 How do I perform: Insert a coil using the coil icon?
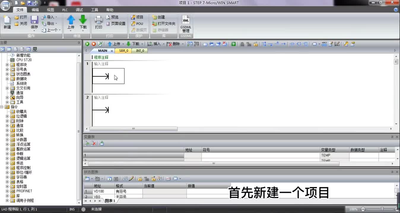(299, 44)
